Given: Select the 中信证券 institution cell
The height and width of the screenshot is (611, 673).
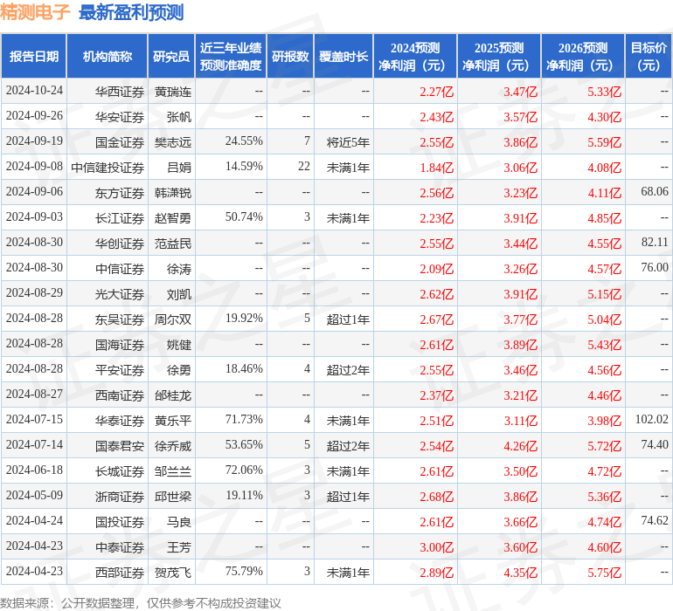Looking at the screenshot, I should (x=108, y=269).
